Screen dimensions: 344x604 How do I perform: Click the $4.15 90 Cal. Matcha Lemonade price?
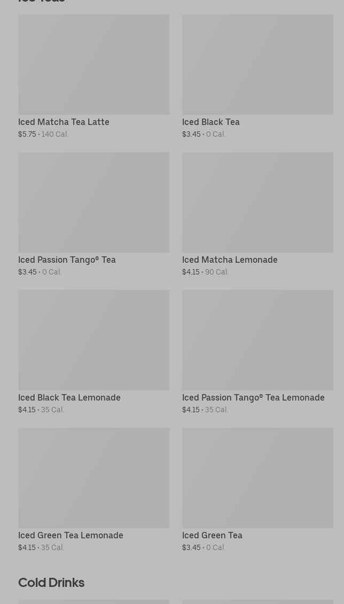[205, 272]
